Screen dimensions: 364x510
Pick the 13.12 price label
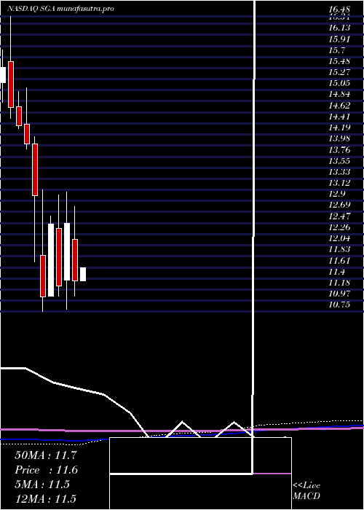click(x=339, y=183)
